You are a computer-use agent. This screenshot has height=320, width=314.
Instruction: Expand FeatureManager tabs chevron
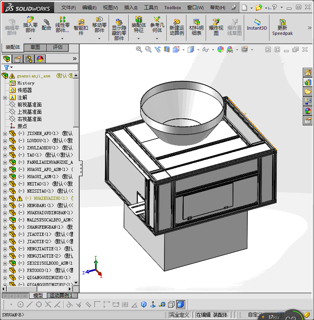tap(75, 59)
